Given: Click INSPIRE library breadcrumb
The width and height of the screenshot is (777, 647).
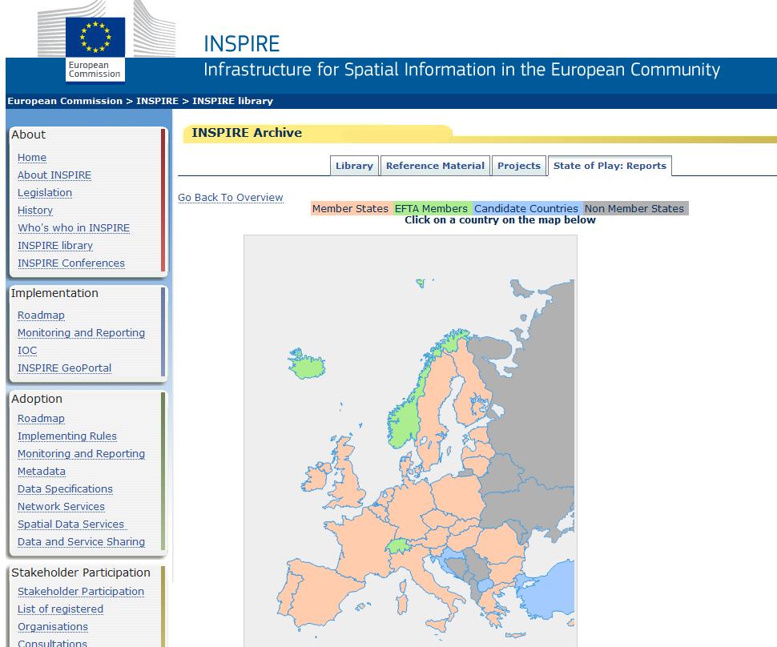Looking at the screenshot, I should tap(232, 101).
